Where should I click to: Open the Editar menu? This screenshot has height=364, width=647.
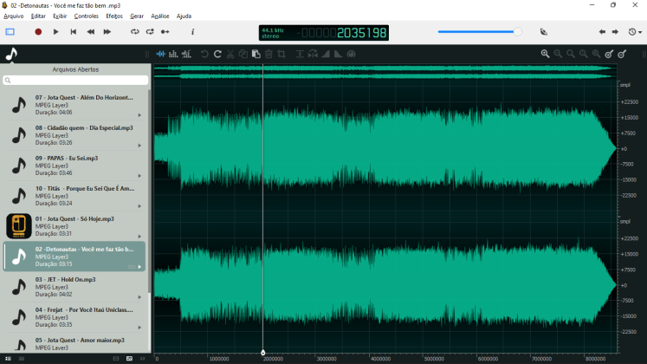click(38, 16)
